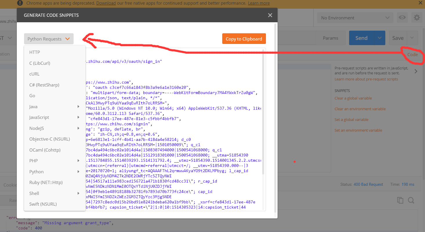Copy the snippet with Copy to Clipboard

[244, 39]
